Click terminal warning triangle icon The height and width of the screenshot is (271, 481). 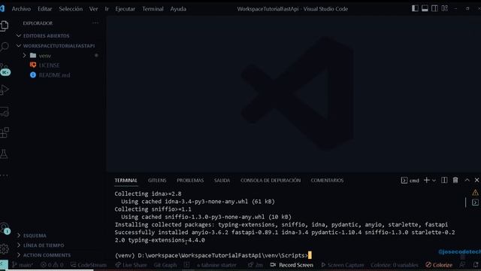[x=475, y=193]
